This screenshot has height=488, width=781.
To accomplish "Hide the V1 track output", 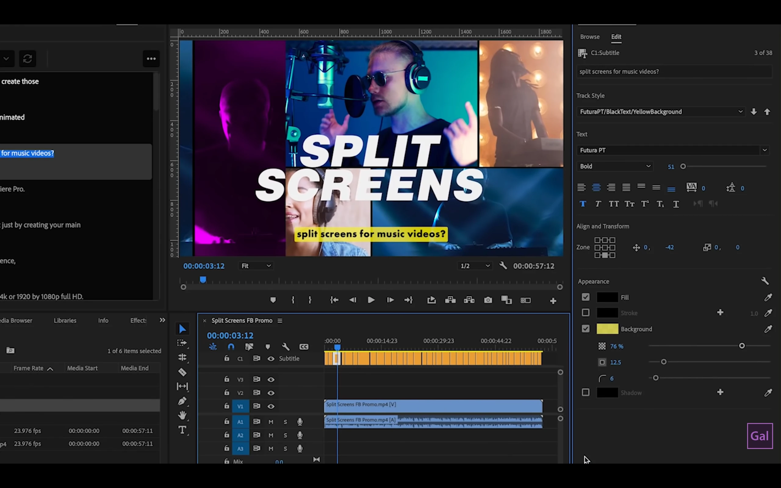I will [x=271, y=406].
